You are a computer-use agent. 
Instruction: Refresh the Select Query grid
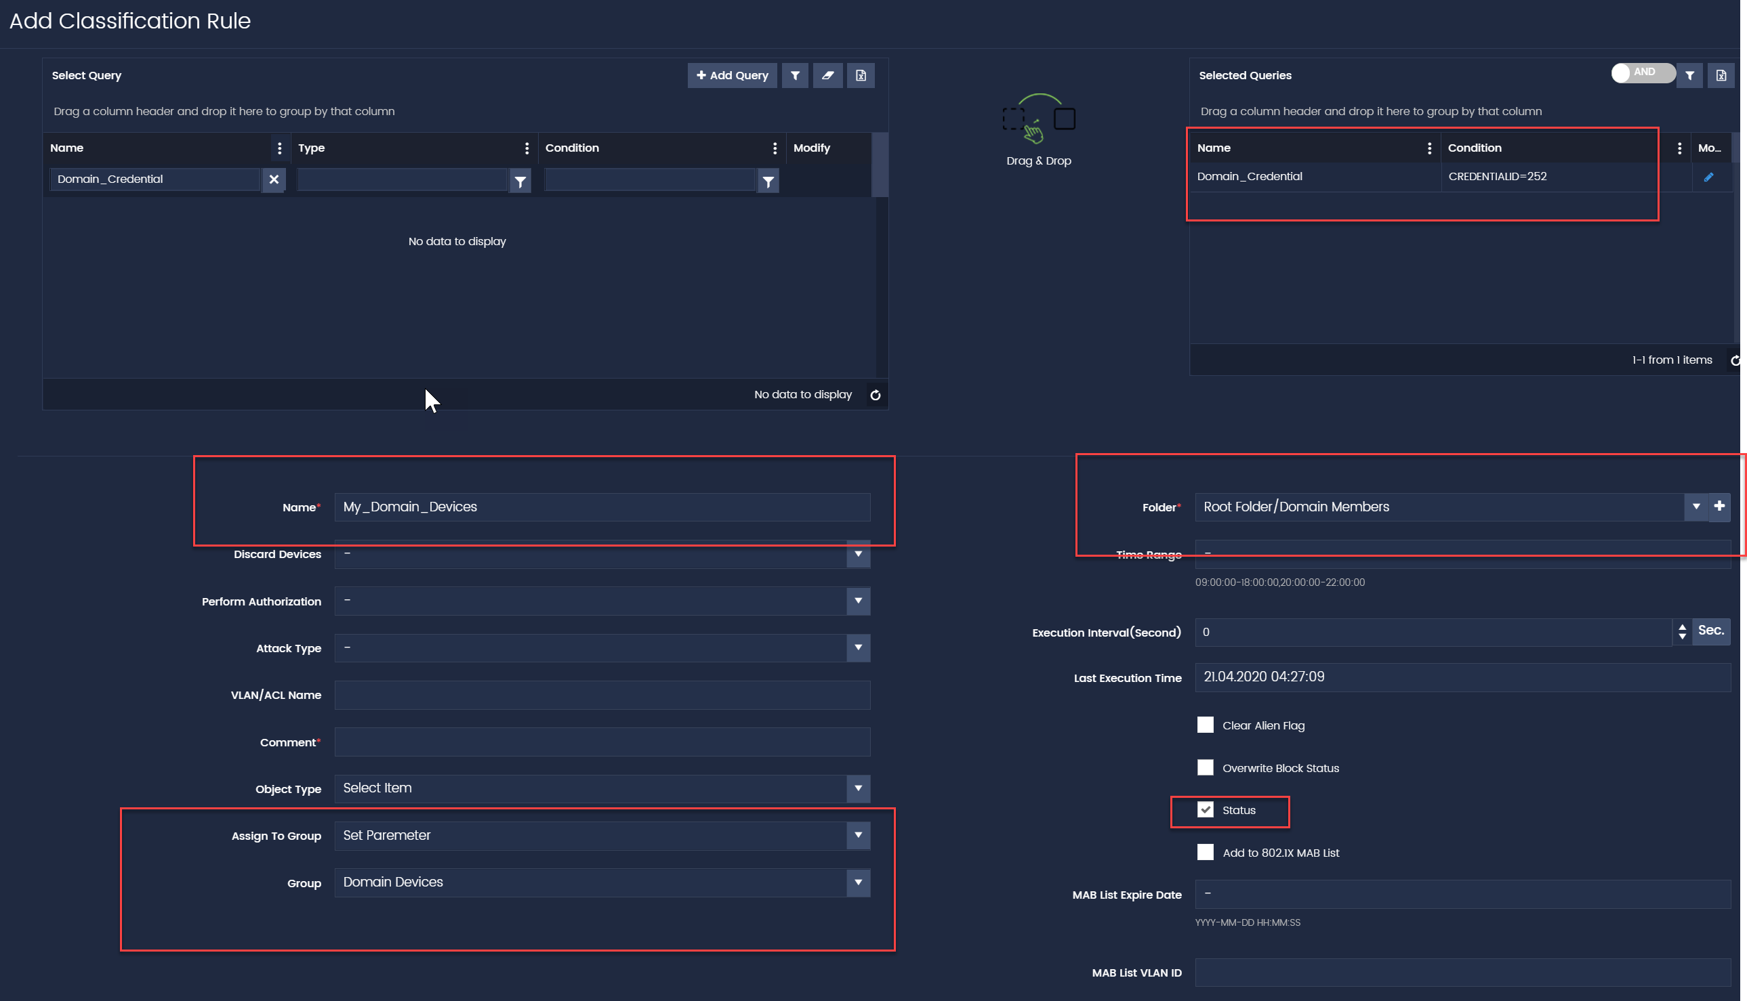(876, 396)
